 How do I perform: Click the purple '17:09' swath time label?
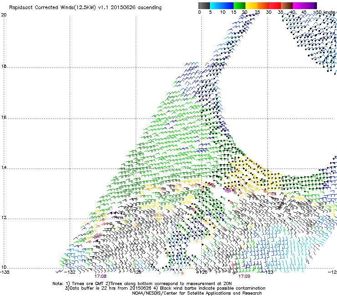pos(244,276)
